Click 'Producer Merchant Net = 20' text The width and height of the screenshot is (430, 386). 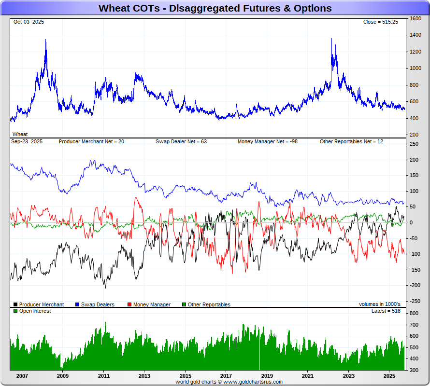click(x=91, y=142)
